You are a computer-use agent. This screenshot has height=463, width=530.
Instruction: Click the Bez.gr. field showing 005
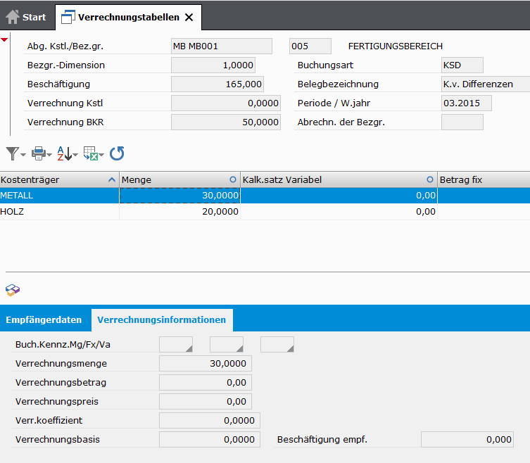click(x=310, y=46)
